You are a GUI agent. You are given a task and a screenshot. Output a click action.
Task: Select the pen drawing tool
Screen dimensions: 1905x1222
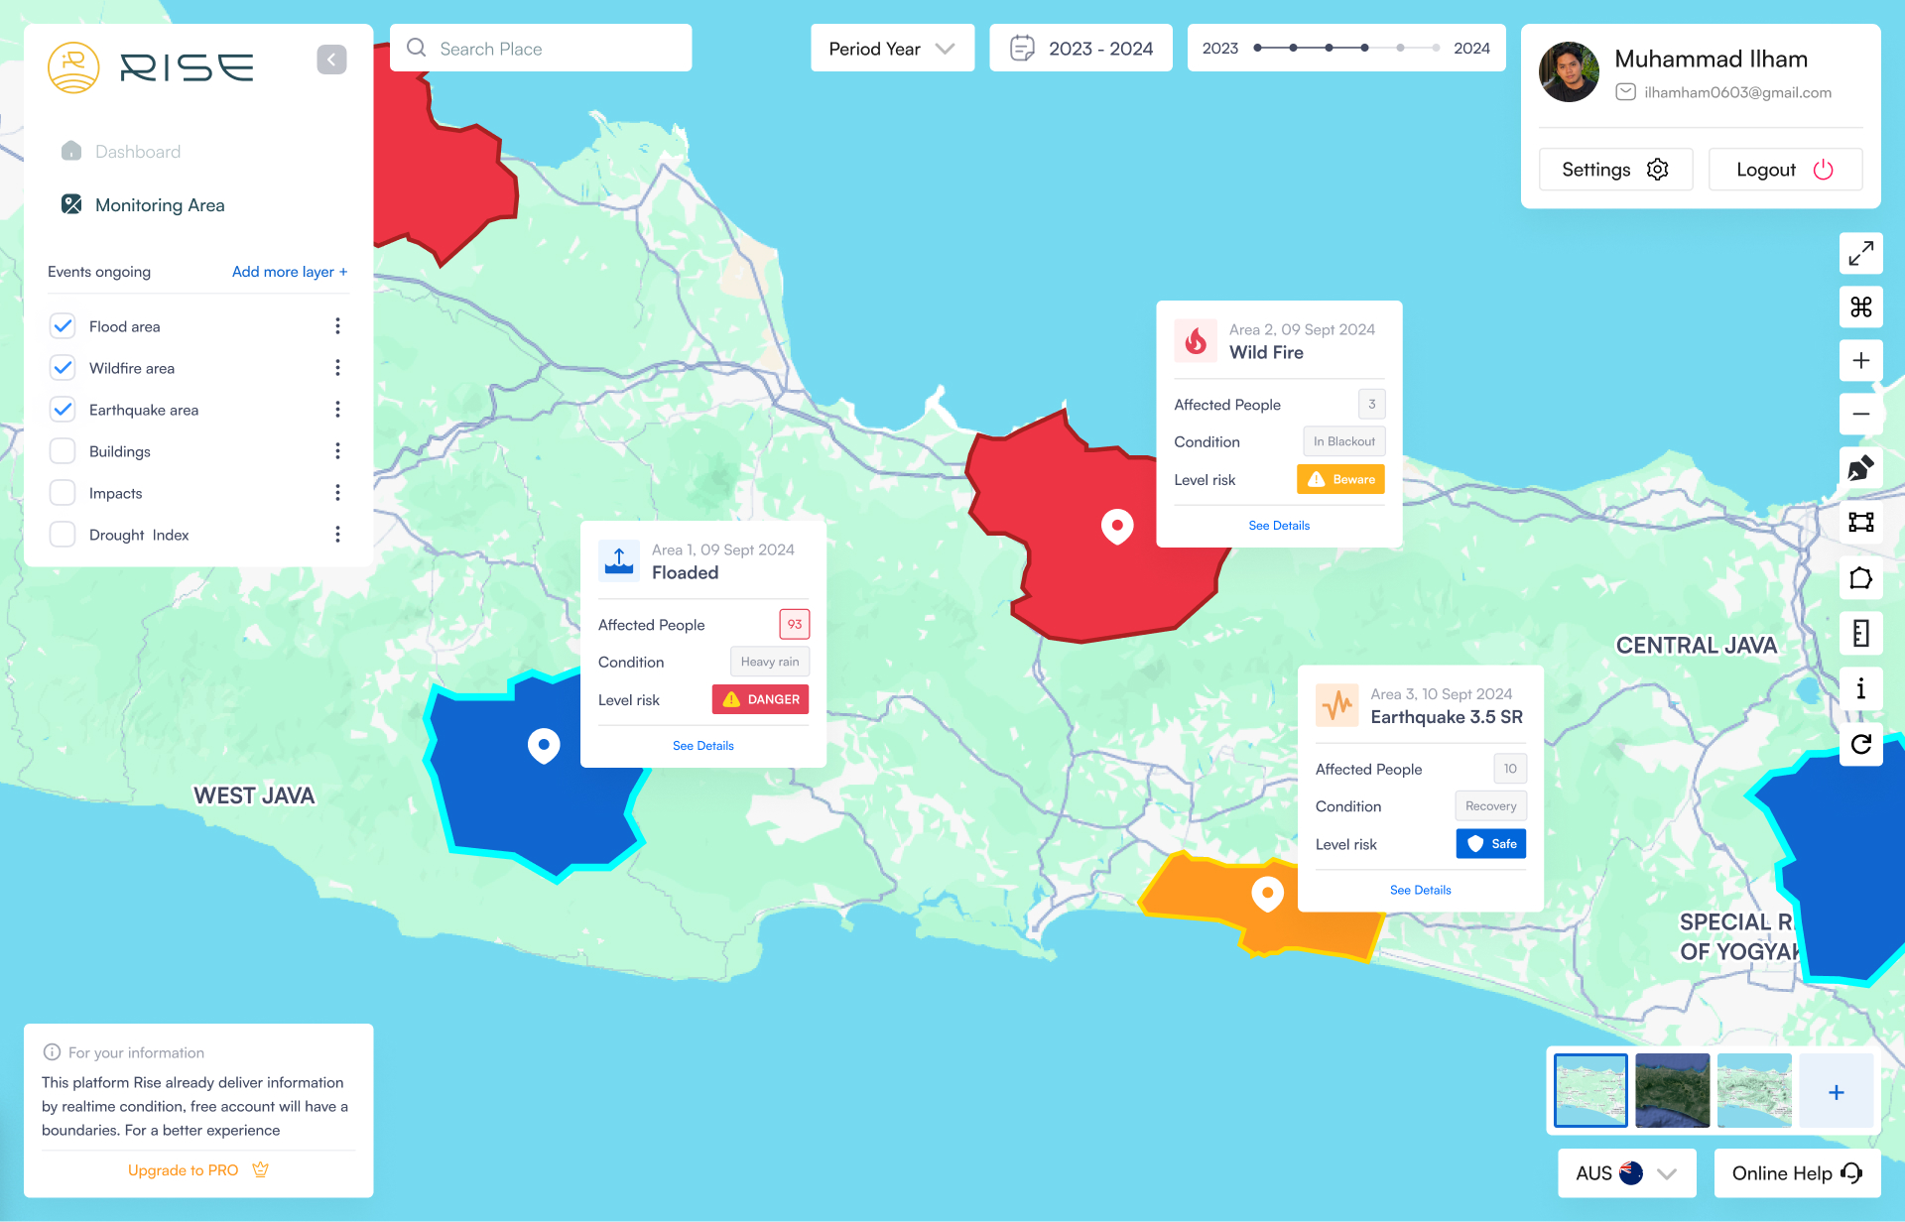pos(1860,468)
